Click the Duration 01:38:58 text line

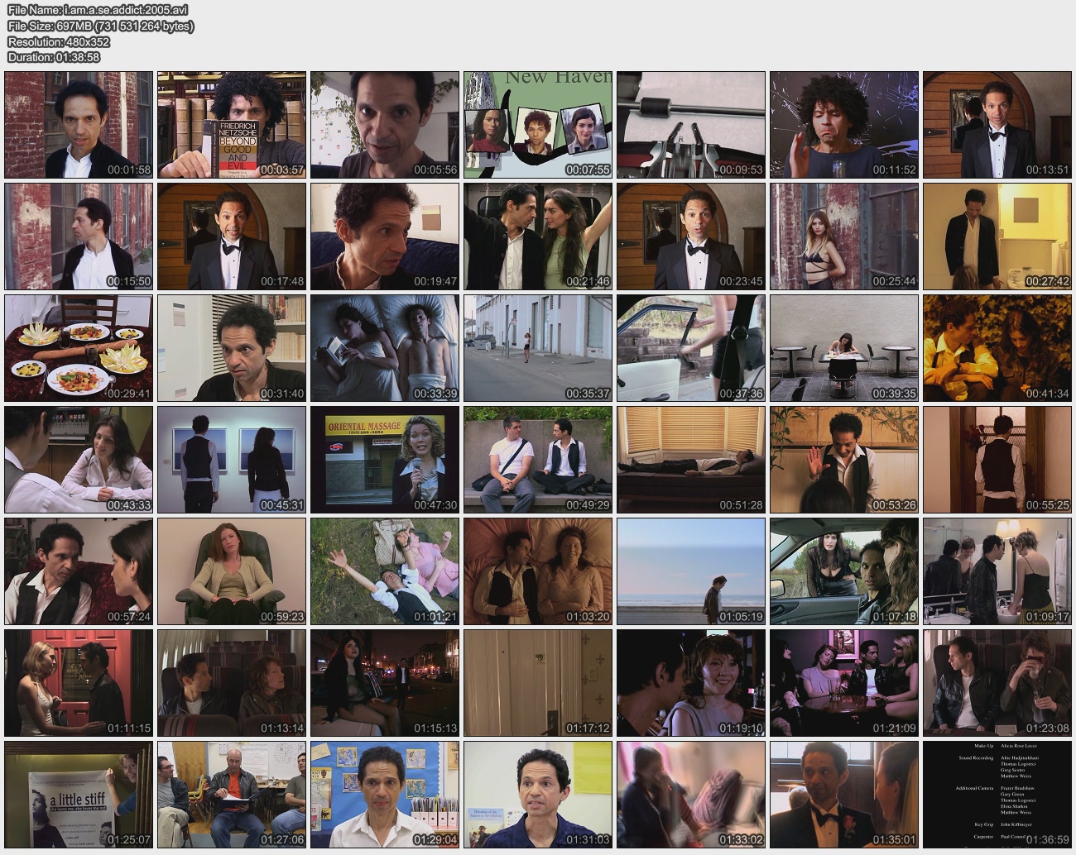tap(54, 57)
